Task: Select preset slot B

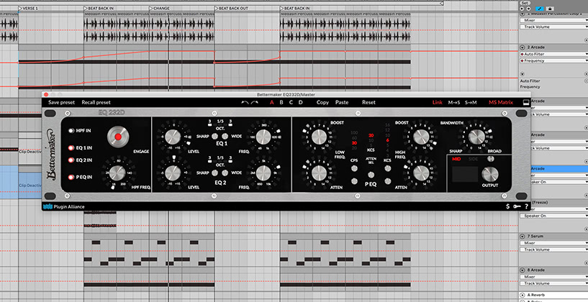Action: click(x=281, y=102)
